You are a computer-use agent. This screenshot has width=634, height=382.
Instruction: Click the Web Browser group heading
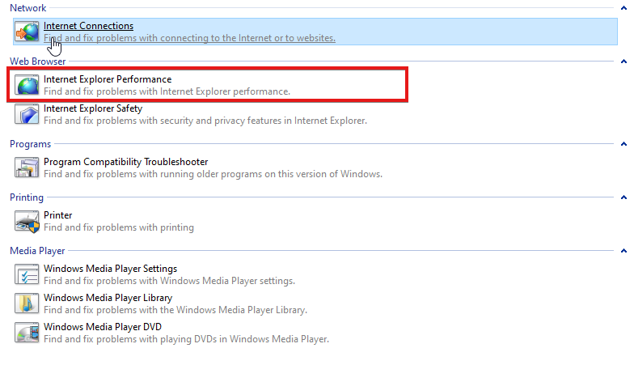(37, 62)
